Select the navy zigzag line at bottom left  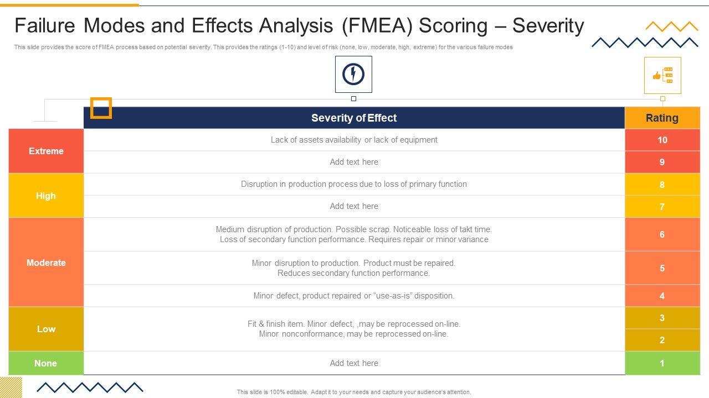tap(90, 387)
